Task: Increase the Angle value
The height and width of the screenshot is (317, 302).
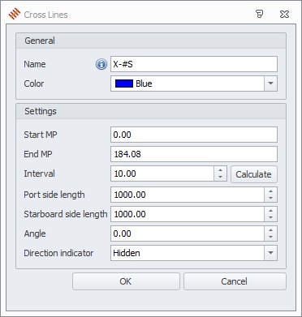Action: click(x=270, y=230)
